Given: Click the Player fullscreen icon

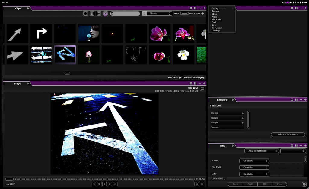Looking at the screenshot, I should click(x=202, y=184).
